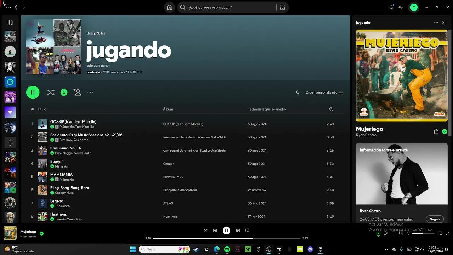Open the 'Twenty One Pilots' artist link
The height and width of the screenshot is (255, 453).
click(68, 219)
